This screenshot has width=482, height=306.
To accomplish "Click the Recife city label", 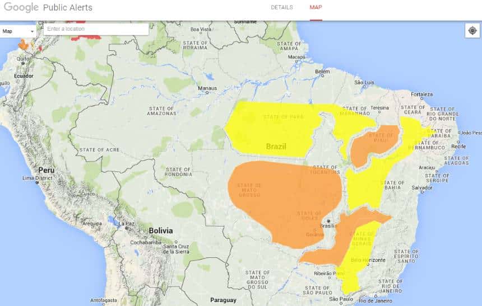I will (x=458, y=147).
